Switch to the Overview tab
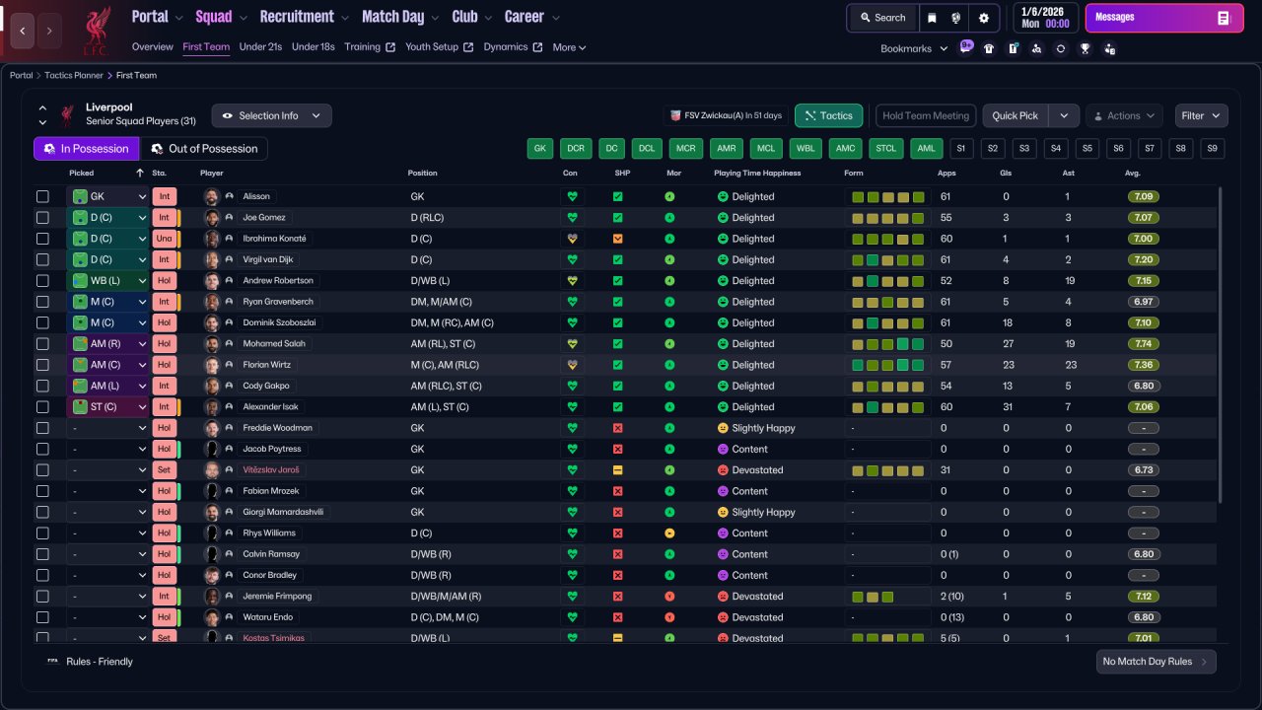Image resolution: width=1262 pixels, height=710 pixels. pos(153,47)
